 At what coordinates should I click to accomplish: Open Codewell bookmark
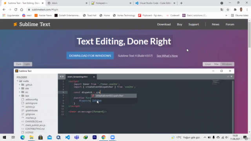point(173,15)
